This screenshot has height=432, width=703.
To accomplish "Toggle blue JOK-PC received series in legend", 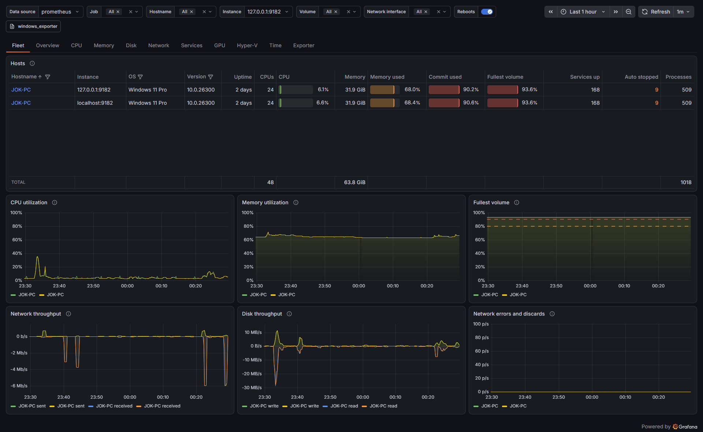I will [110, 406].
